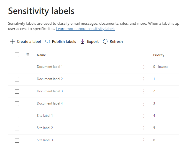Click the plus icon for Create a label
Screen dimensions: 179x144
[x=12, y=41]
